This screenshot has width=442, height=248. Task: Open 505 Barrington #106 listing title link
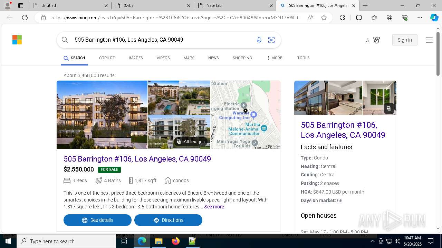click(x=137, y=159)
